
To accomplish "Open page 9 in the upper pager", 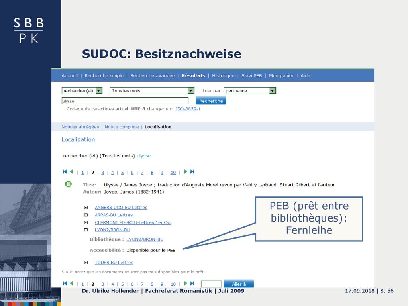I will tap(162, 172).
